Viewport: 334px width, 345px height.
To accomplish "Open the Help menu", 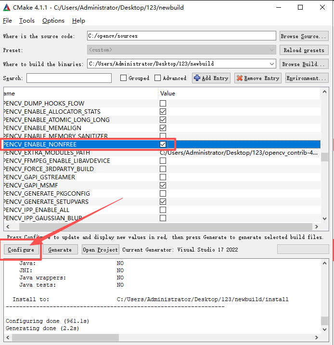I will (78, 21).
